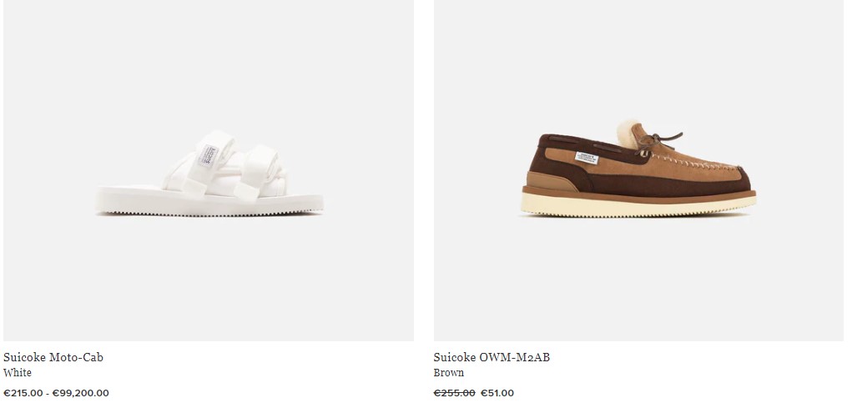Click the €51.00 sale price

point(497,393)
